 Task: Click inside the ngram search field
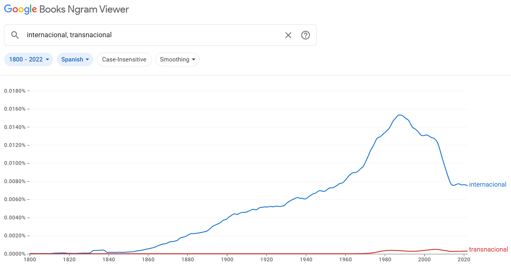pos(151,35)
